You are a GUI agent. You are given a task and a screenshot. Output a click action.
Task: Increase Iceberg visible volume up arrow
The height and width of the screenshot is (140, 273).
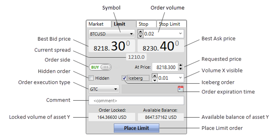pos(155,76)
